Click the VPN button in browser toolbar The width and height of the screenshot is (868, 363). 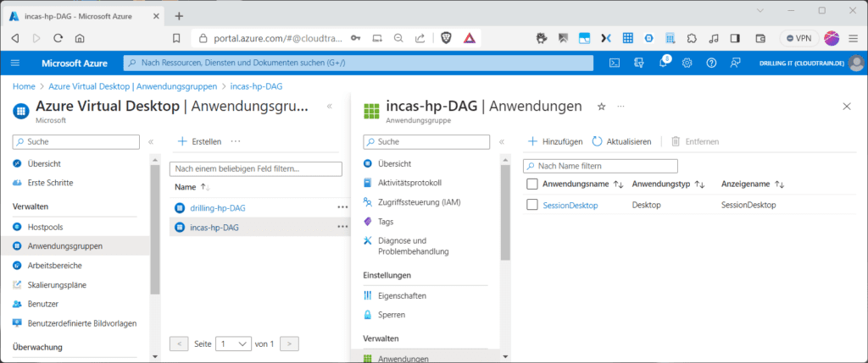[x=799, y=38]
